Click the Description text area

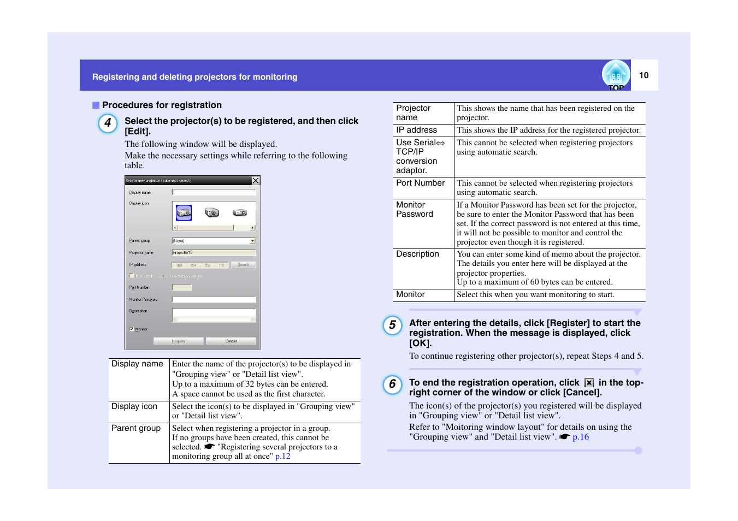214,315
